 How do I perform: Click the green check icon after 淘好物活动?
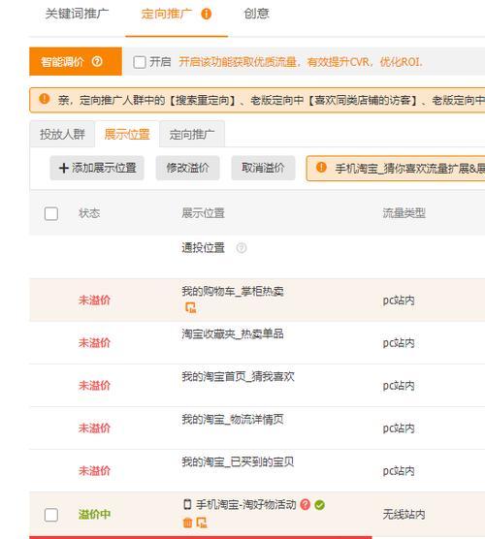click(319, 505)
